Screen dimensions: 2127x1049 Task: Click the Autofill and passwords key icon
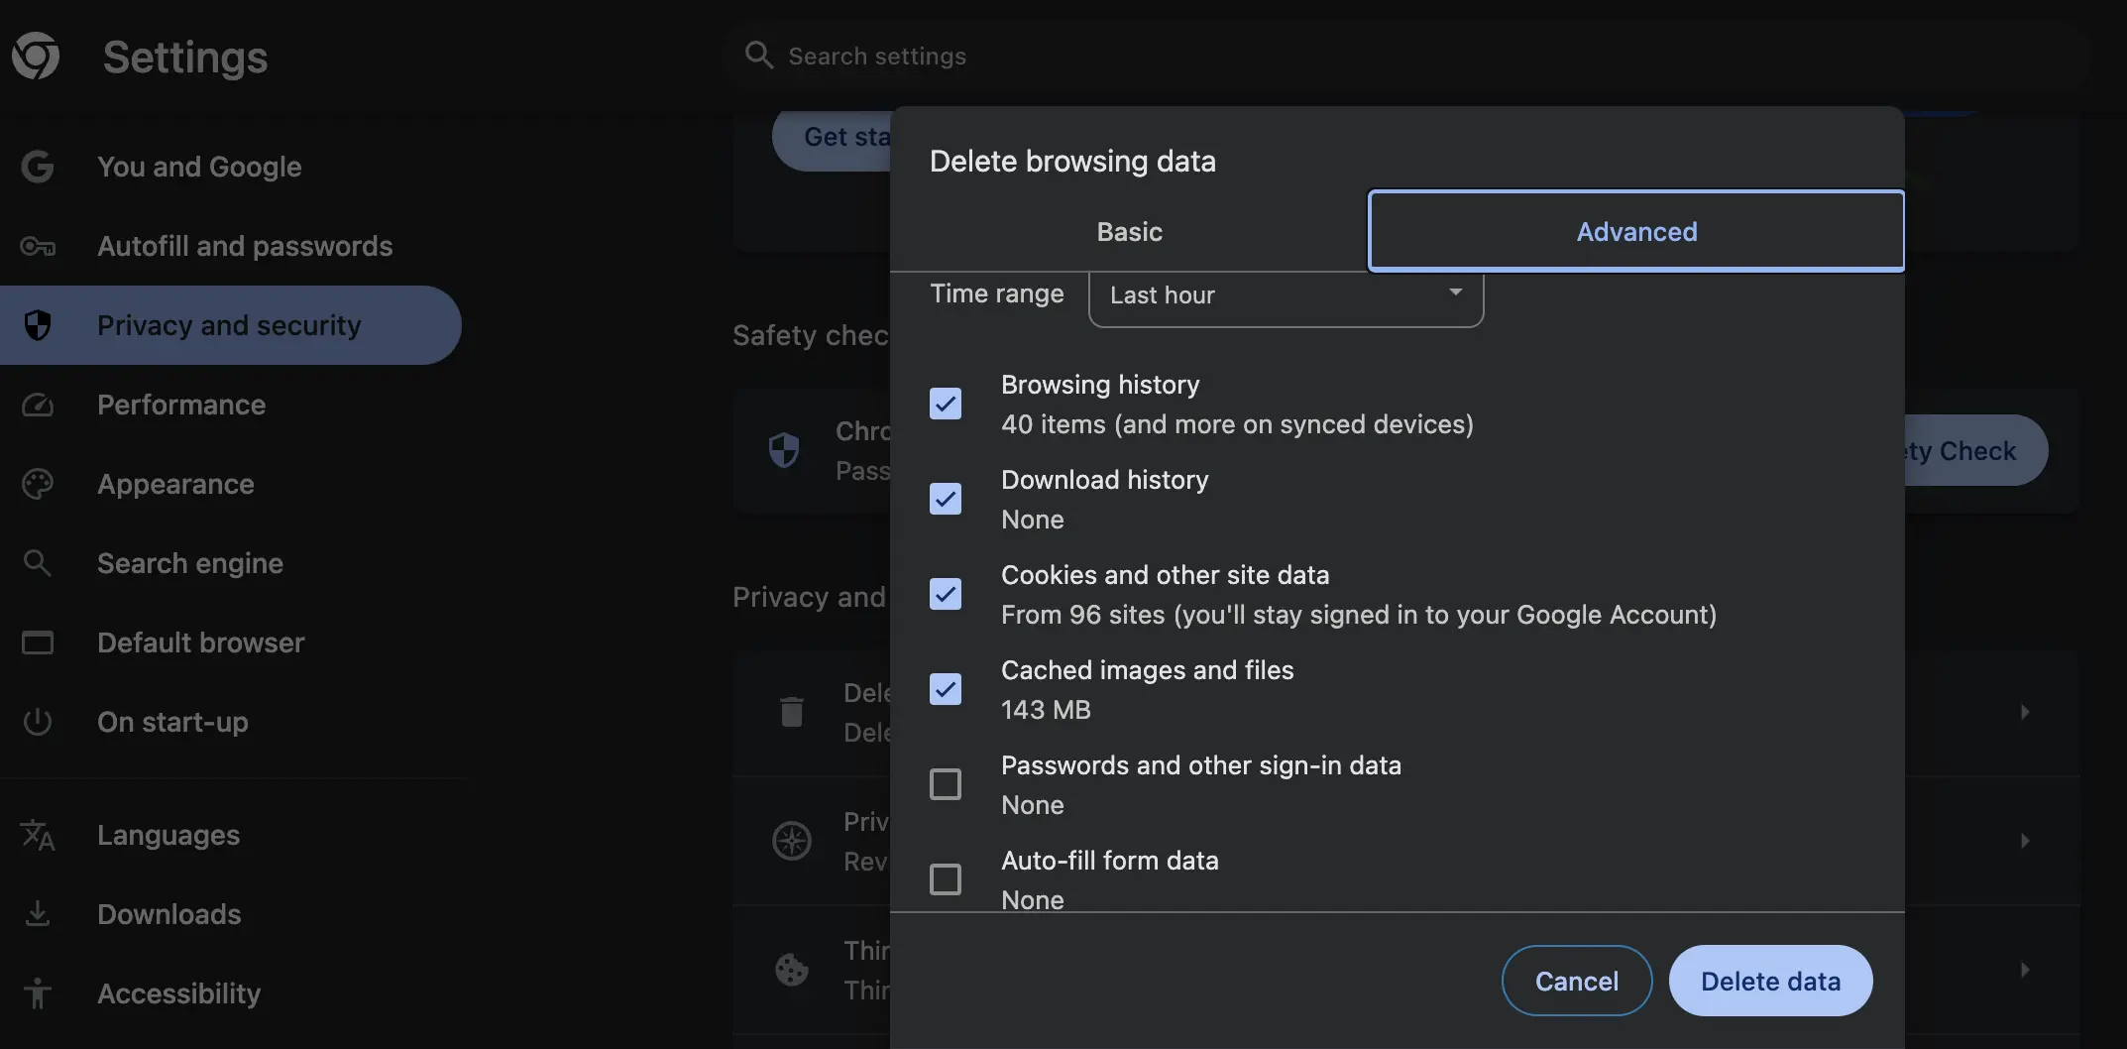[38, 246]
